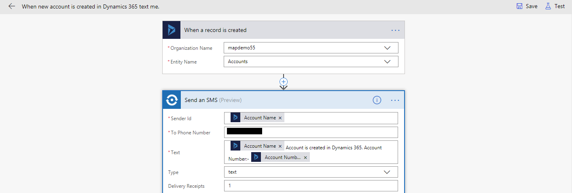Open the Type dropdown
This screenshot has height=193, width=572.
(387, 172)
